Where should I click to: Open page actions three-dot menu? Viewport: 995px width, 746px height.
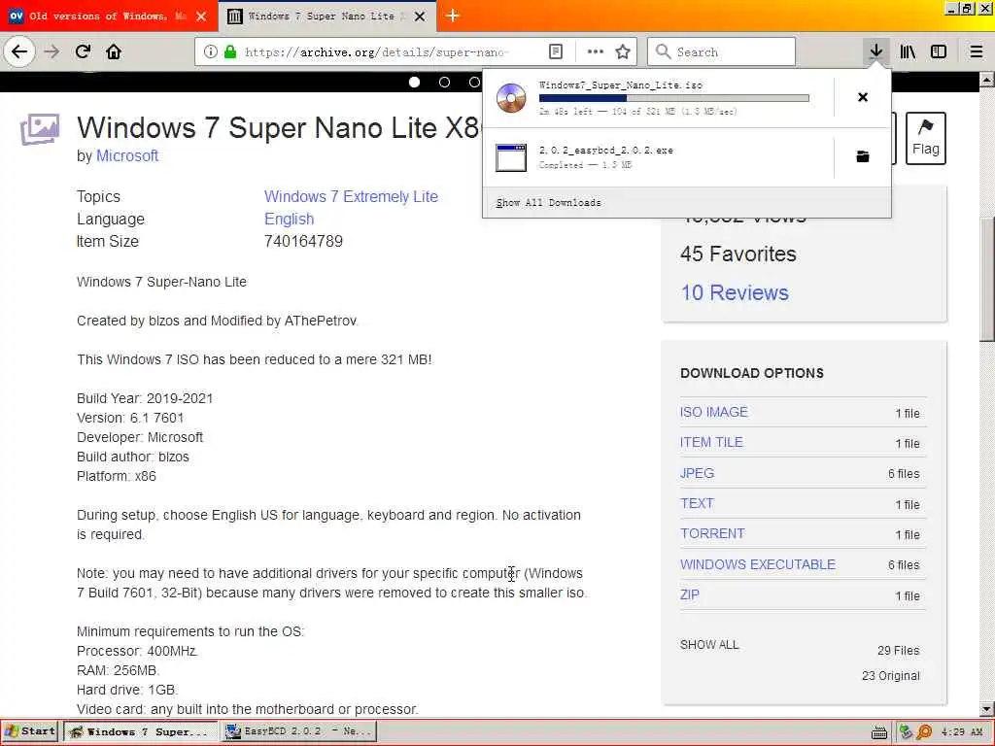[596, 52]
